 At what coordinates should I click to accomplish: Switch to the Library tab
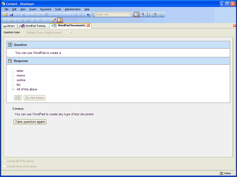[x=9, y=26]
